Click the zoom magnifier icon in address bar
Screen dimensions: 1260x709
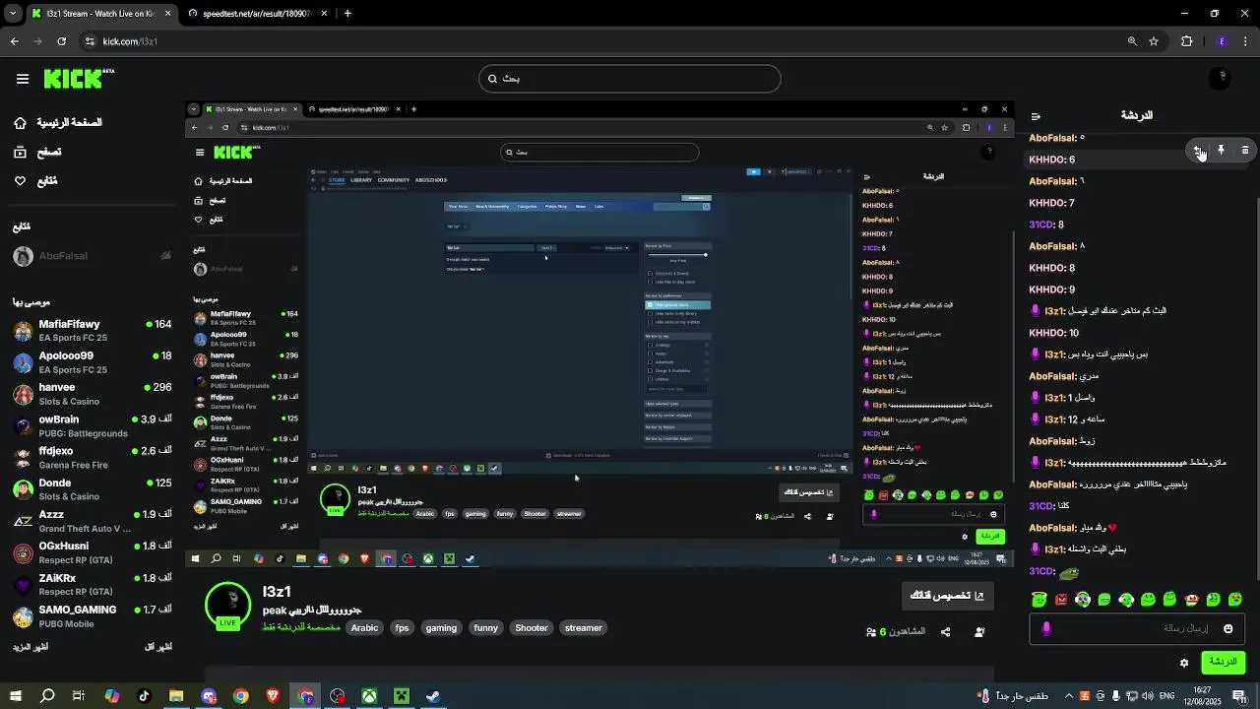pyautogui.click(x=1133, y=41)
